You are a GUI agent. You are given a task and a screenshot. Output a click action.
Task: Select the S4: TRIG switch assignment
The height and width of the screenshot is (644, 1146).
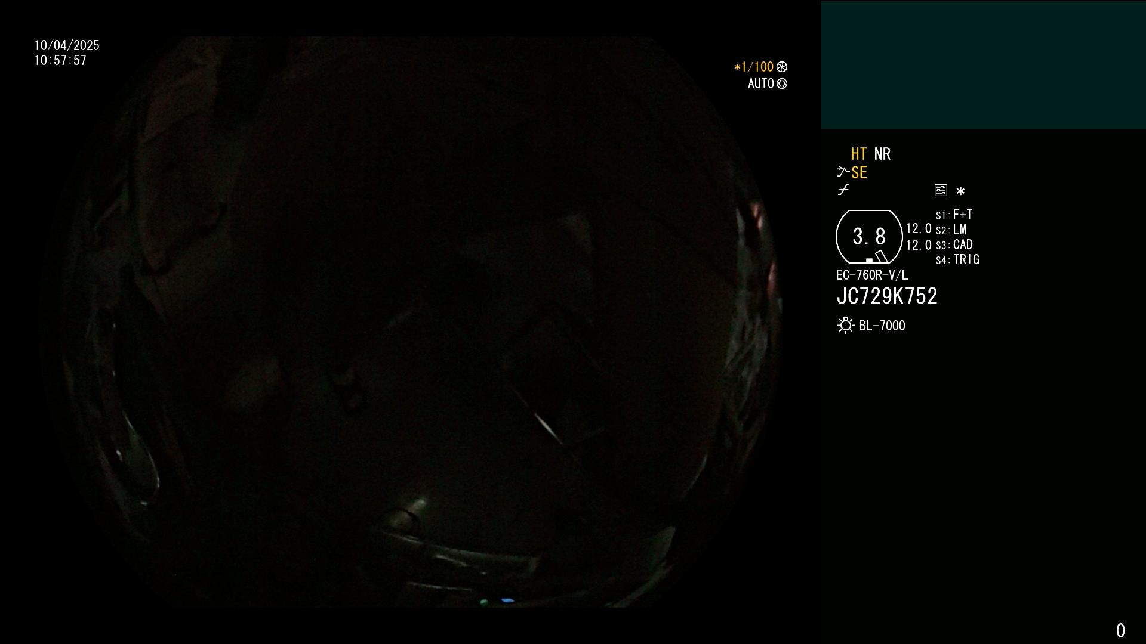tap(957, 259)
